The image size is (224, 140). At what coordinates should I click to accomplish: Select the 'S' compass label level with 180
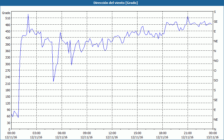[215, 90]
